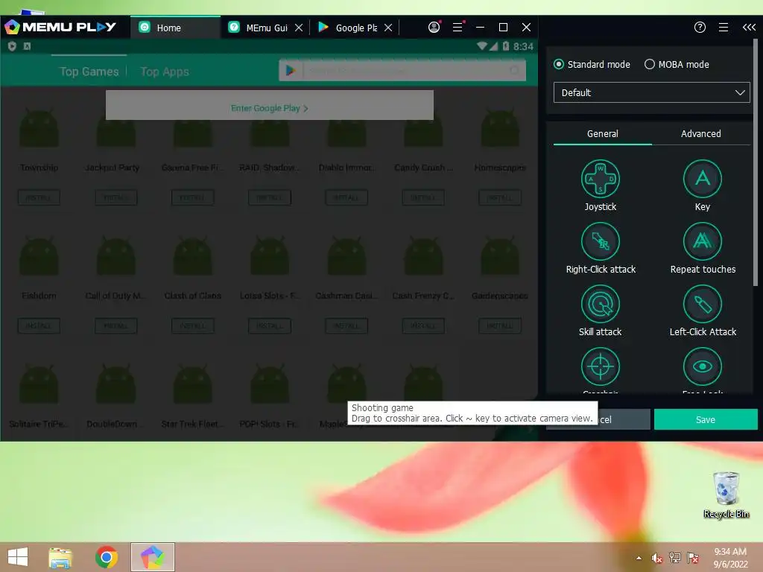Image resolution: width=763 pixels, height=572 pixels.
Task: Open the MEmu main menu icon
Action: click(458, 28)
